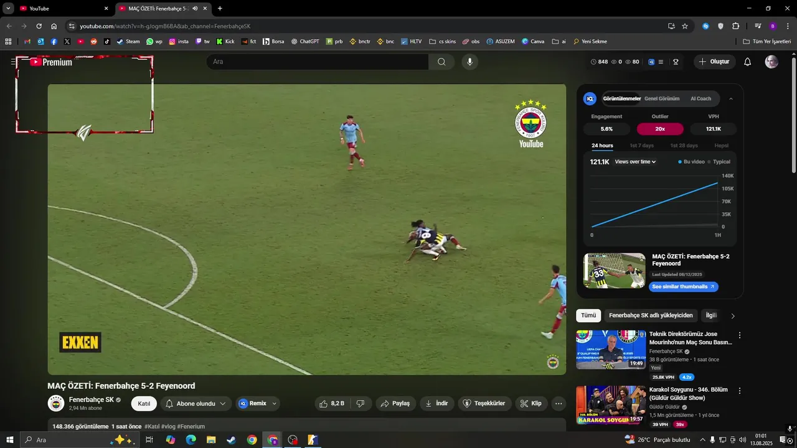Open options for Jose Mourinho video

[x=740, y=335]
